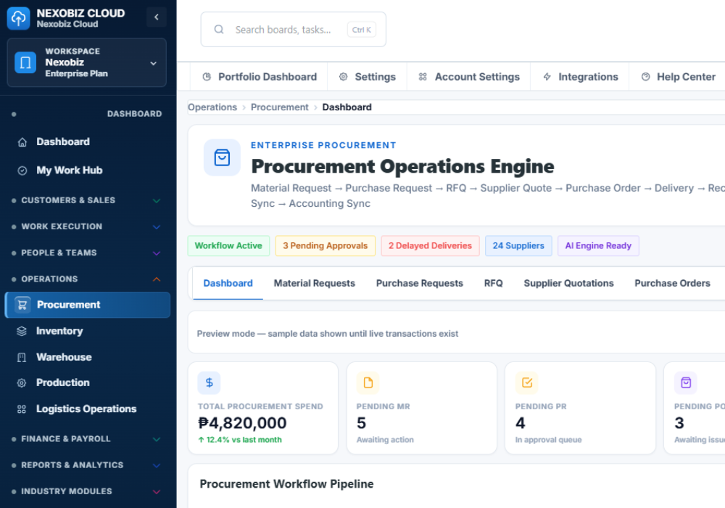Open Dashboard from the sidebar
Image resolution: width=725 pixels, height=508 pixels.
coord(88,142)
